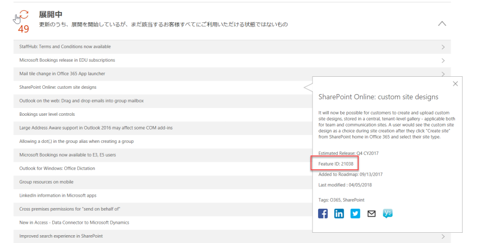Expand StaffHub Terms and Conditions row chevron

pyautogui.click(x=443, y=47)
